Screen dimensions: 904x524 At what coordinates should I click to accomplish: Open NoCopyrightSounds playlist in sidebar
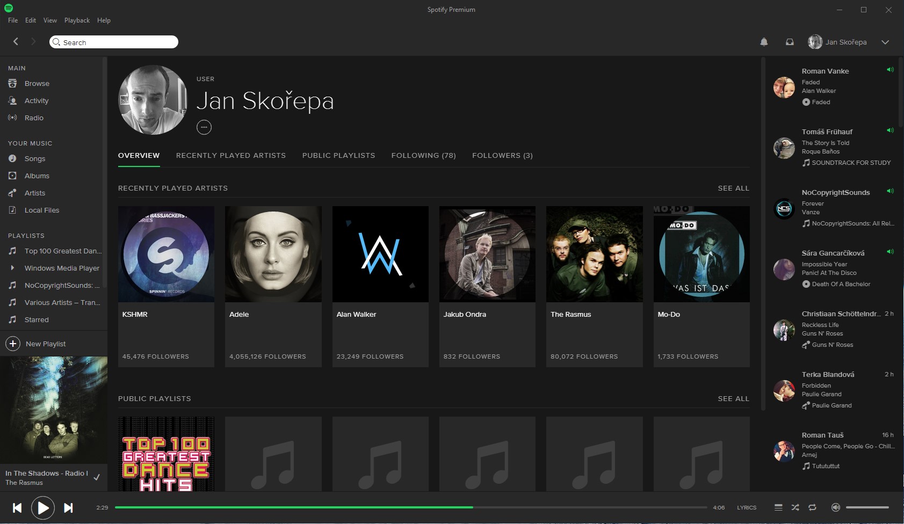(x=62, y=285)
